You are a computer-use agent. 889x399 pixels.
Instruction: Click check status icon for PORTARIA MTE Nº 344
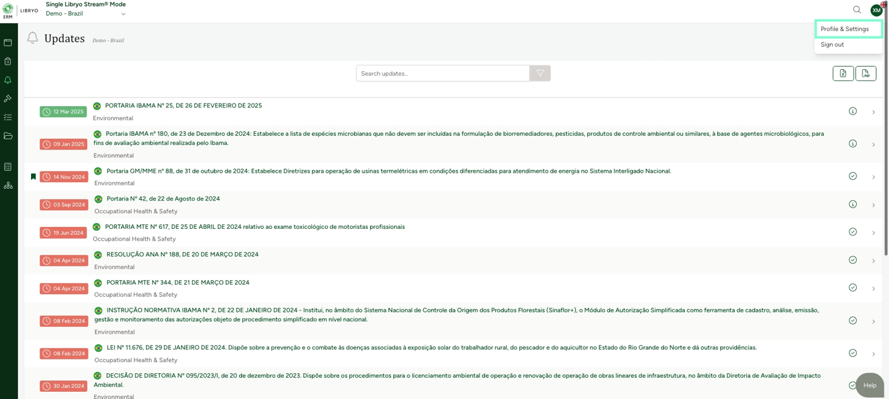(853, 288)
